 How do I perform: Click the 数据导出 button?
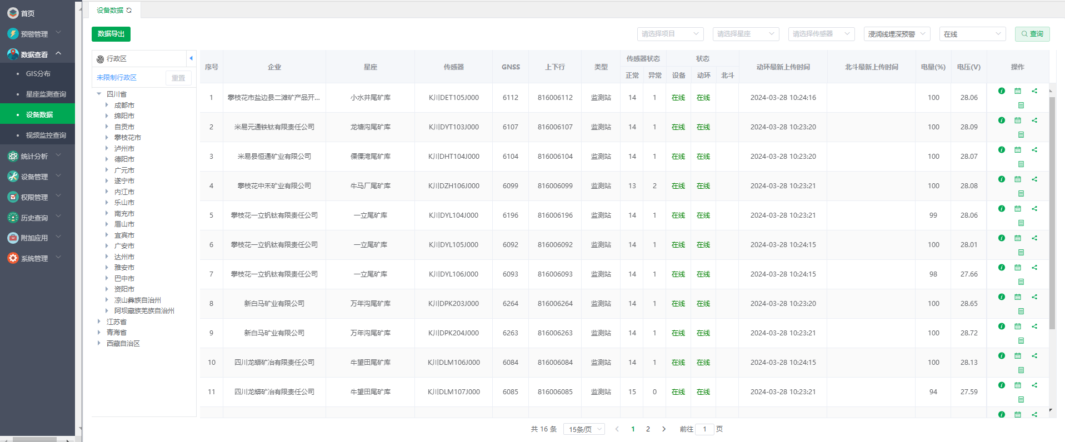(x=111, y=34)
